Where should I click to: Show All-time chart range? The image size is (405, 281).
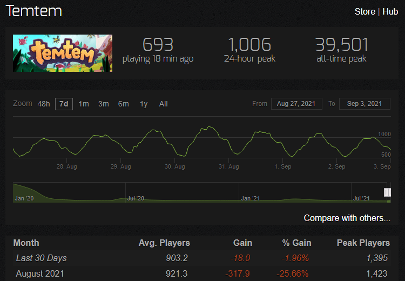click(x=163, y=104)
